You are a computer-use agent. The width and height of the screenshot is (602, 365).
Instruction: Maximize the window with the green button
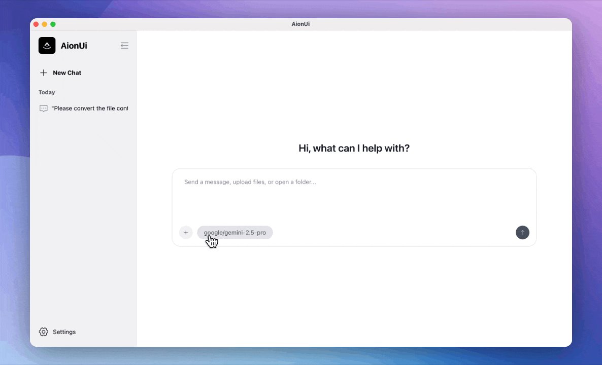click(53, 24)
